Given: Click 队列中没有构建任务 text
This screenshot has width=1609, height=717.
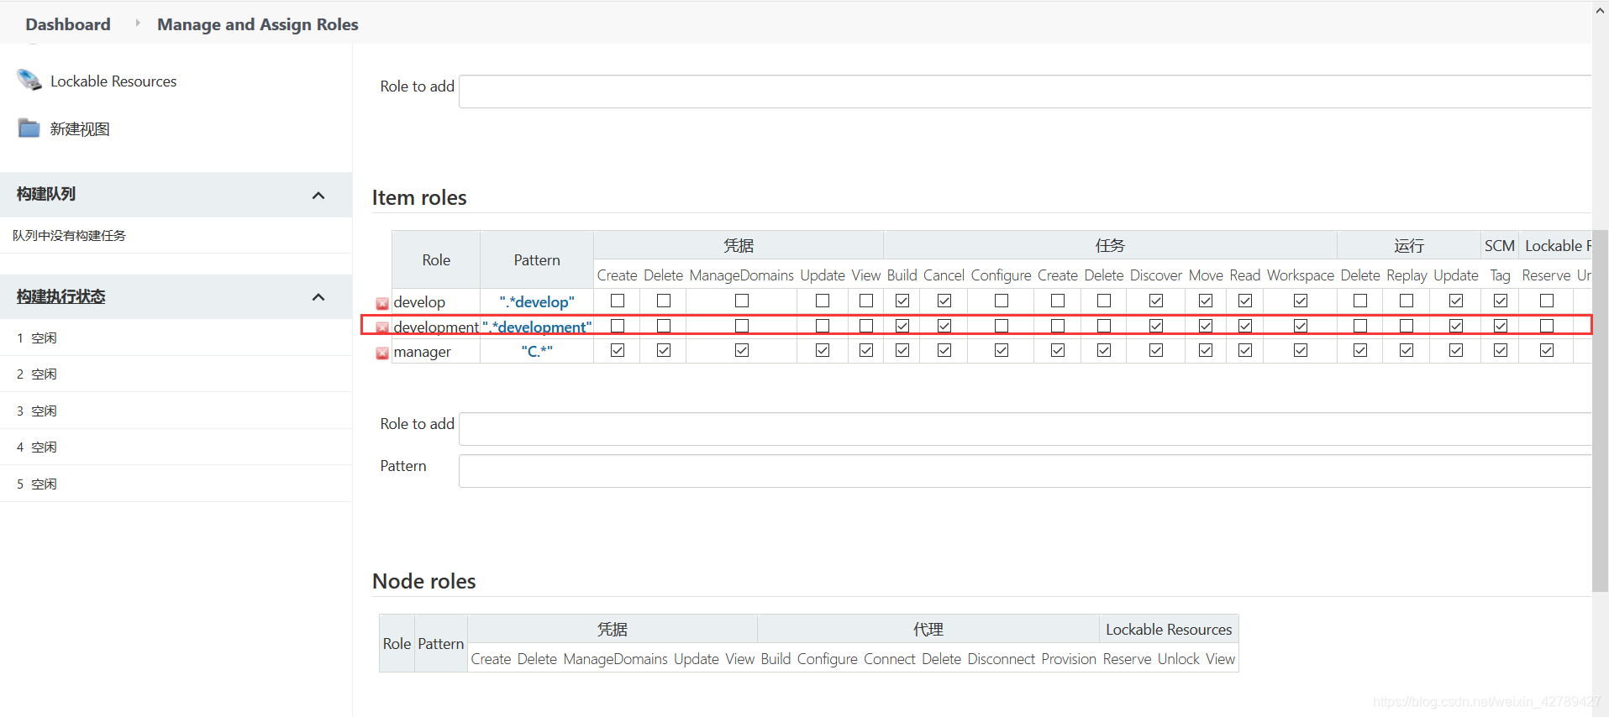Looking at the screenshot, I should click(69, 236).
